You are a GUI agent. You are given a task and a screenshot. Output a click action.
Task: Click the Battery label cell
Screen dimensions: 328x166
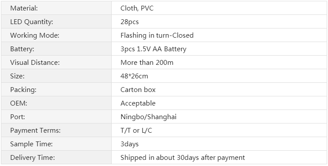pyautogui.click(x=56, y=49)
